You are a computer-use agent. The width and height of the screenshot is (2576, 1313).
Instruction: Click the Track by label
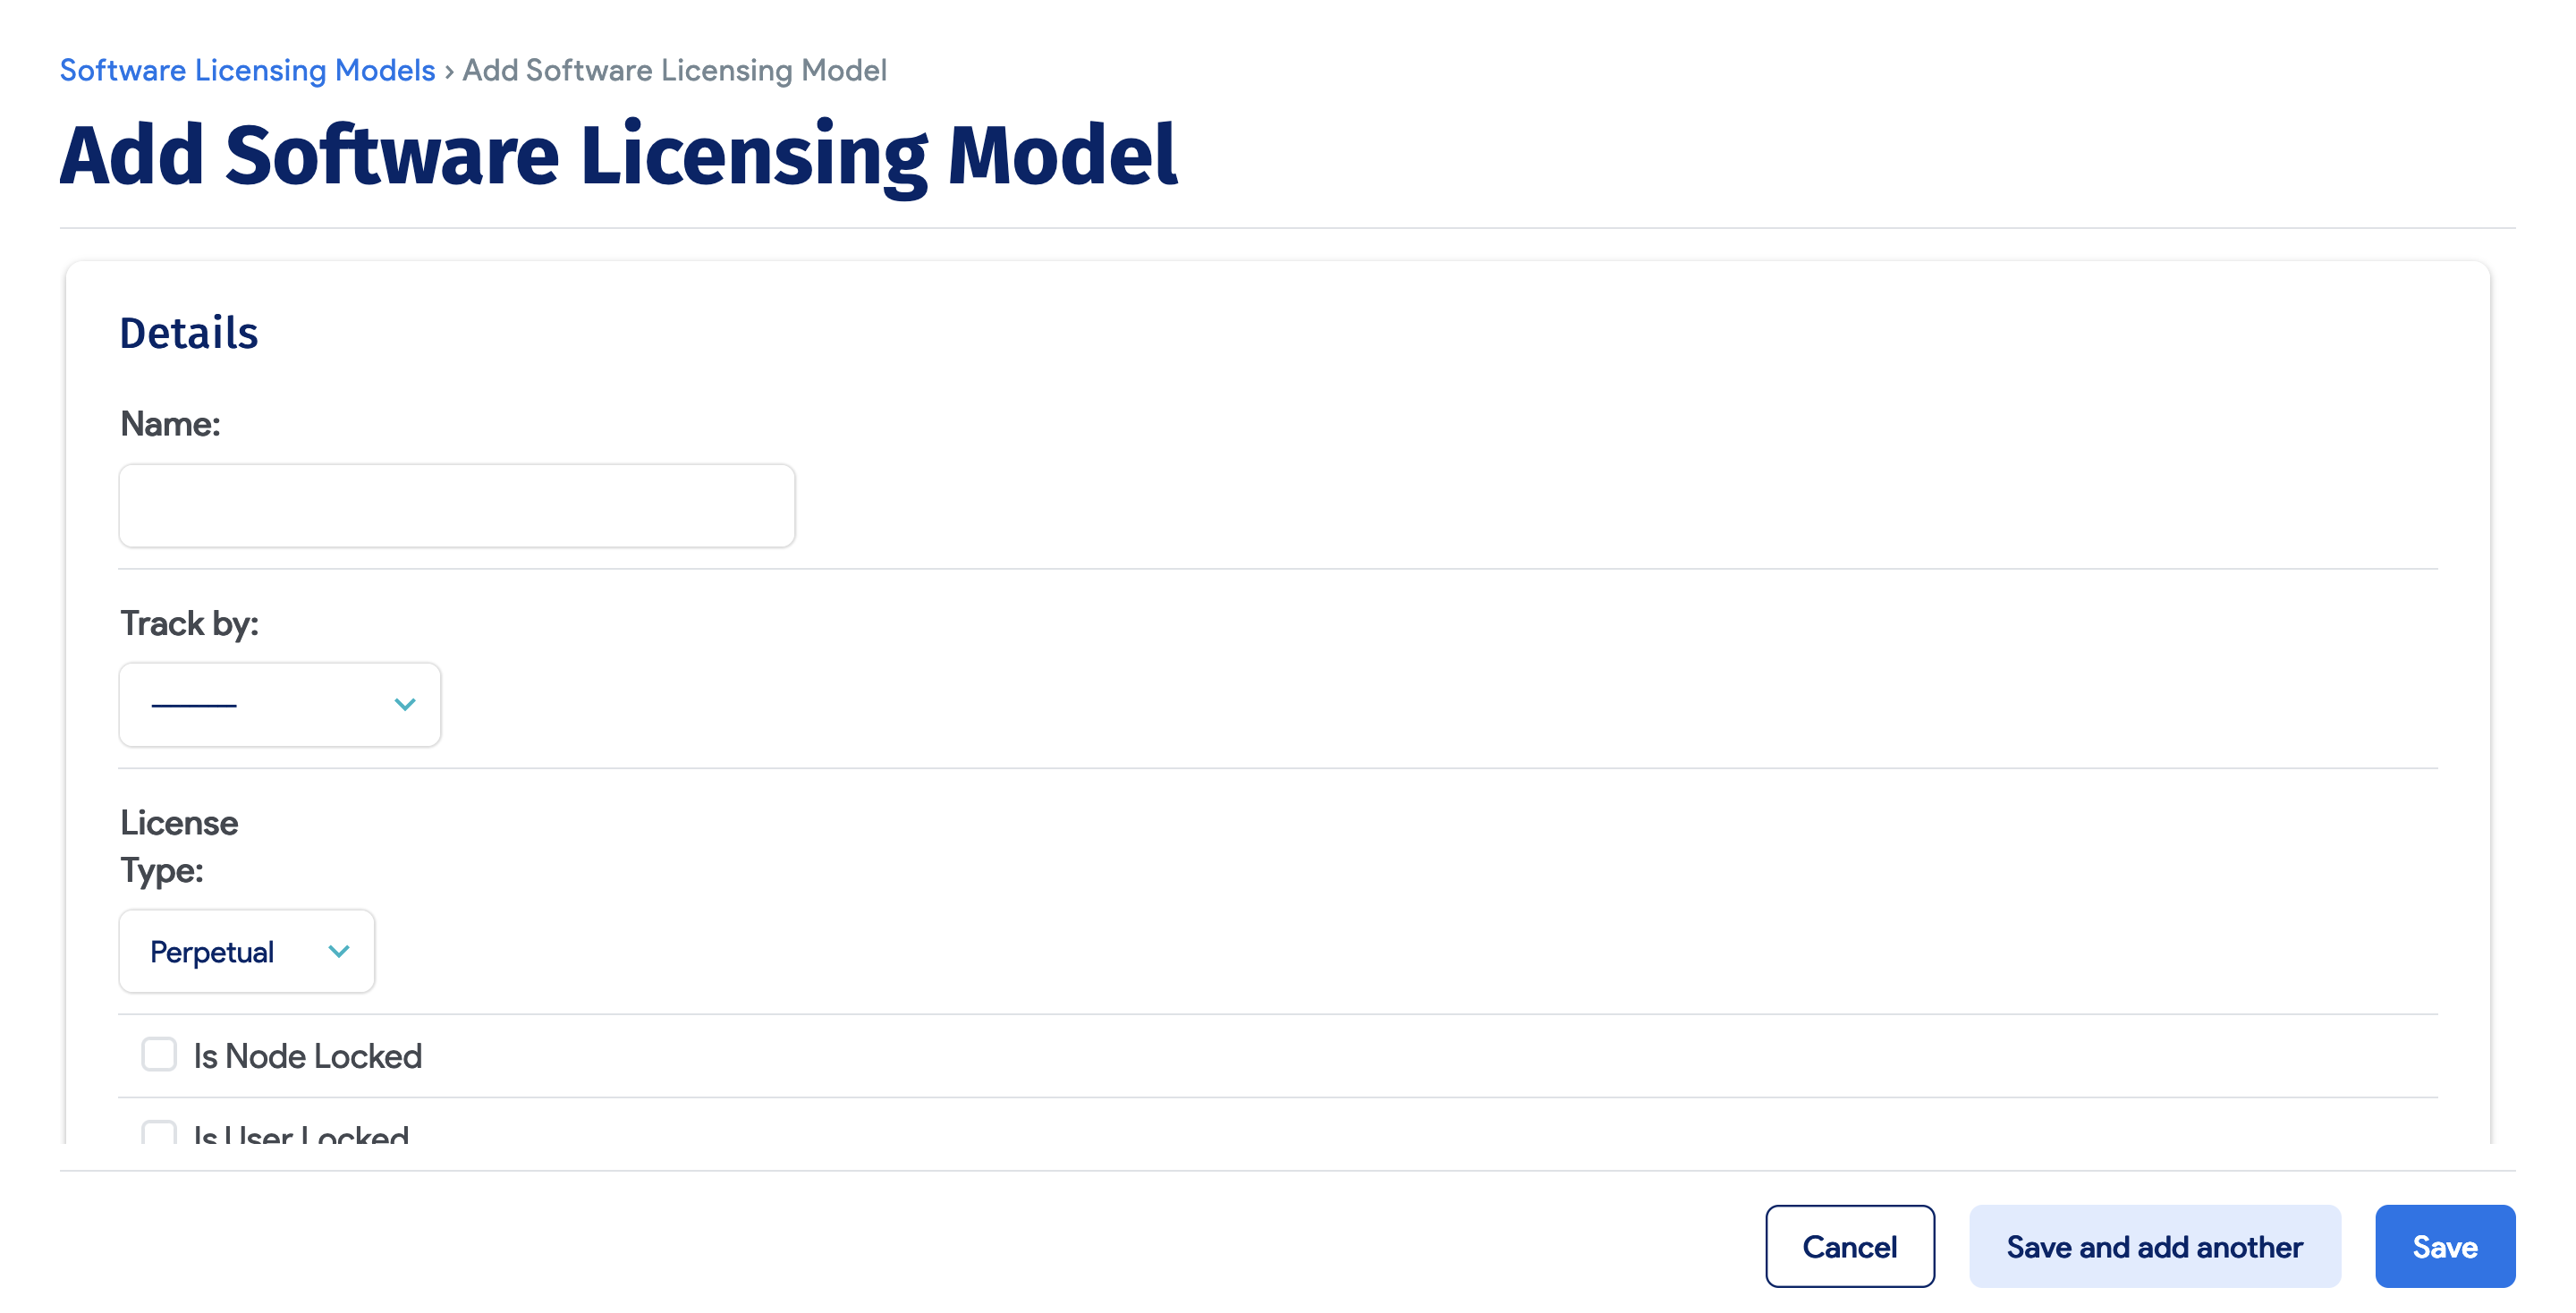tap(190, 622)
